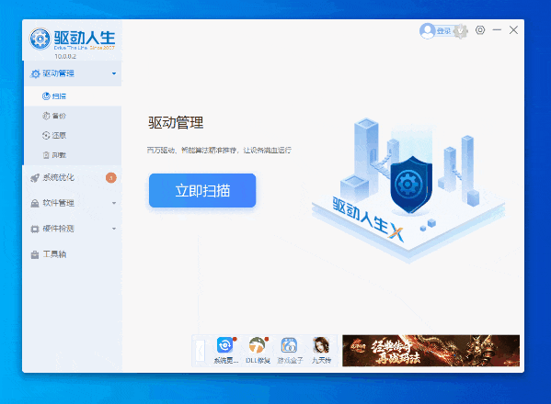This screenshot has height=404, width=551.
Task: Click the version number 10.0.0.2
Action: [65, 56]
